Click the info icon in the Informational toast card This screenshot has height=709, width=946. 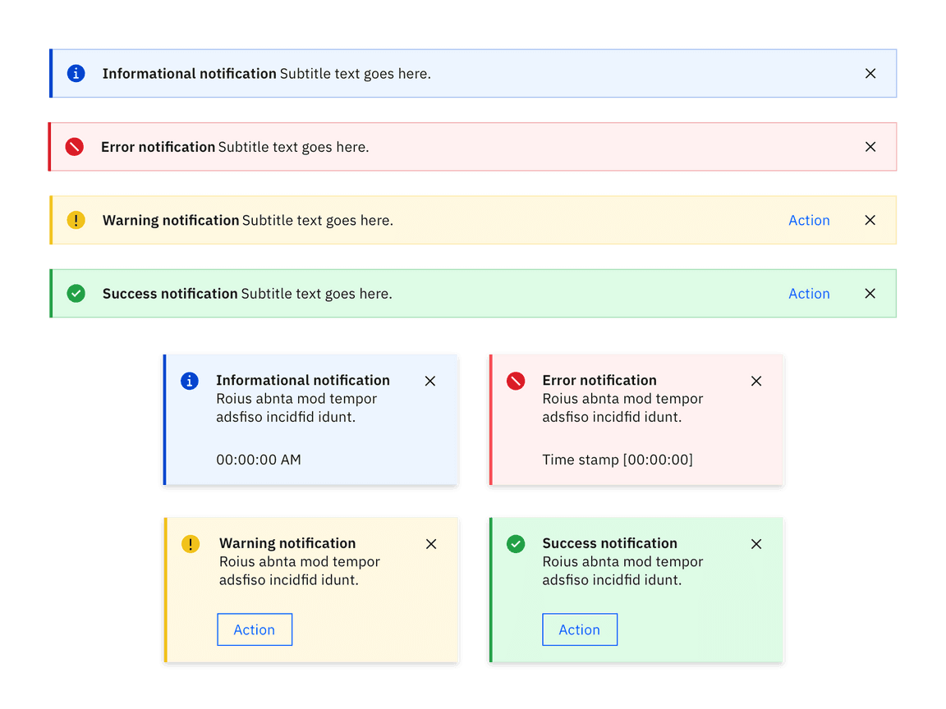[190, 381]
